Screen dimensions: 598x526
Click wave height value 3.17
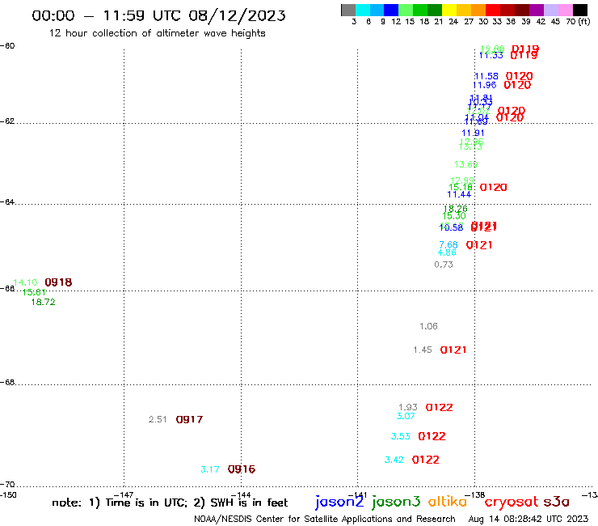click(210, 469)
